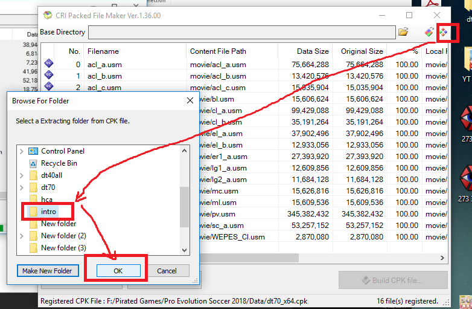Sort by the Content File Path header
Image resolution: width=472 pixels, height=309 pixels.
(x=232, y=51)
